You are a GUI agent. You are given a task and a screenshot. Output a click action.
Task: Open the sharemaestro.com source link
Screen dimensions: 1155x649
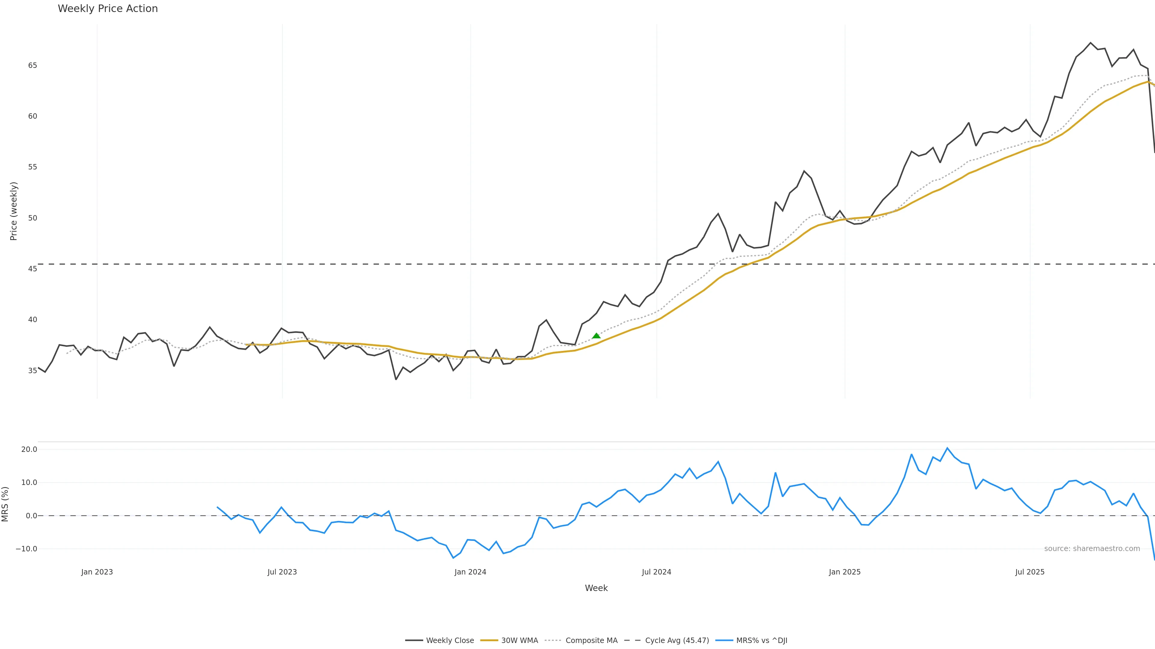point(1092,549)
